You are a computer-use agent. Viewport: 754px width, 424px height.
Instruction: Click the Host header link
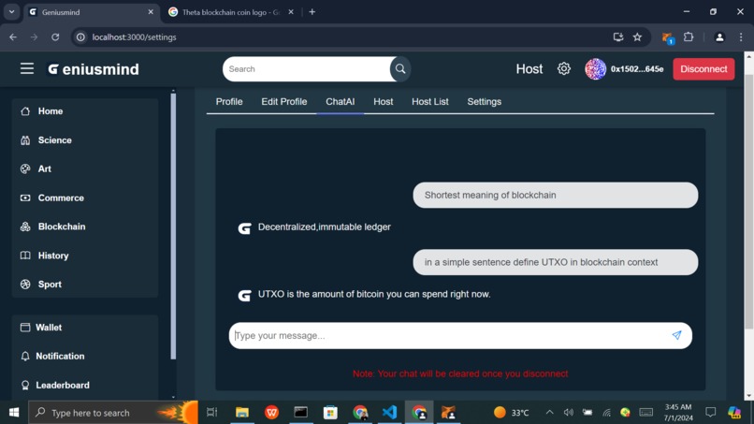pyautogui.click(x=529, y=69)
